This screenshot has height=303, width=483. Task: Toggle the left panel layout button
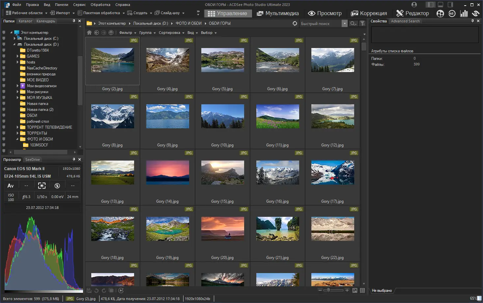[430, 5]
